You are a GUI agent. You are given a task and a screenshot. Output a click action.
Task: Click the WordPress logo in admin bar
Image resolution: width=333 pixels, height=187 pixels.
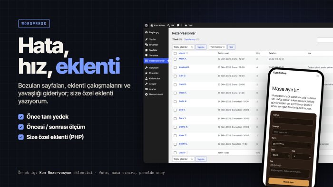[146, 25]
